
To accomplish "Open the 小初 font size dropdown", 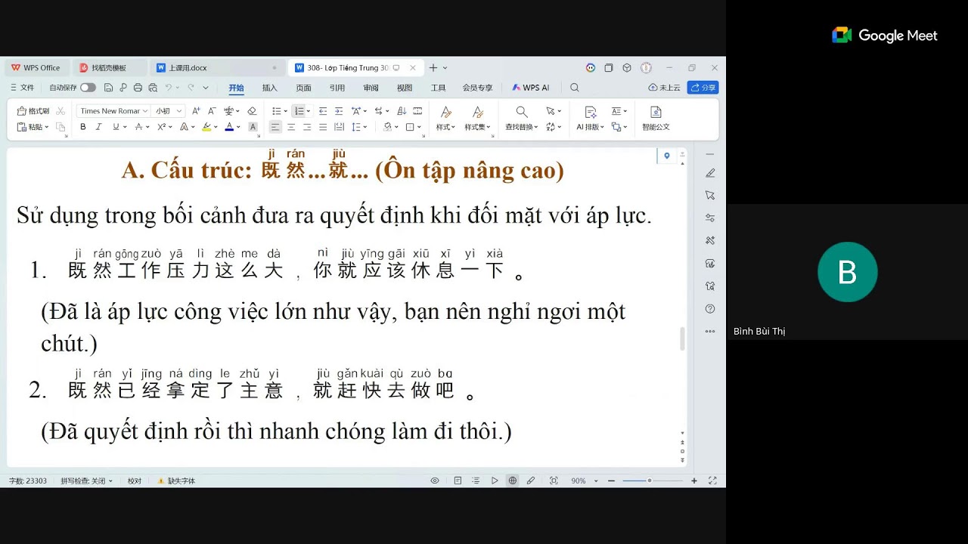I will pyautogui.click(x=179, y=111).
